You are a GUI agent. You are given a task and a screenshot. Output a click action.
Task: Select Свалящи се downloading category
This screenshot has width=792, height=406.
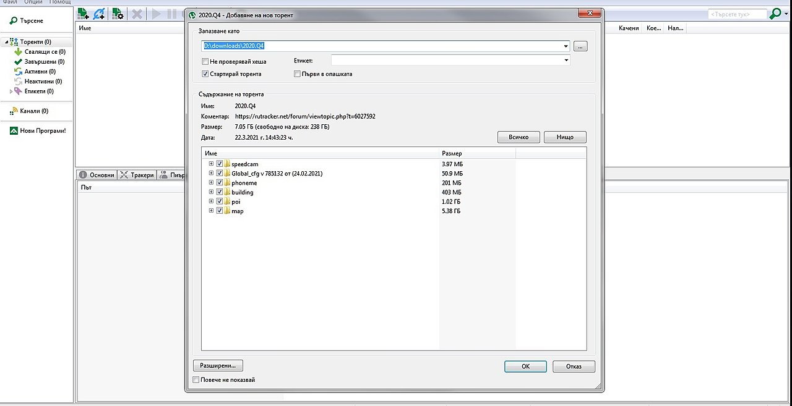pyautogui.click(x=40, y=52)
